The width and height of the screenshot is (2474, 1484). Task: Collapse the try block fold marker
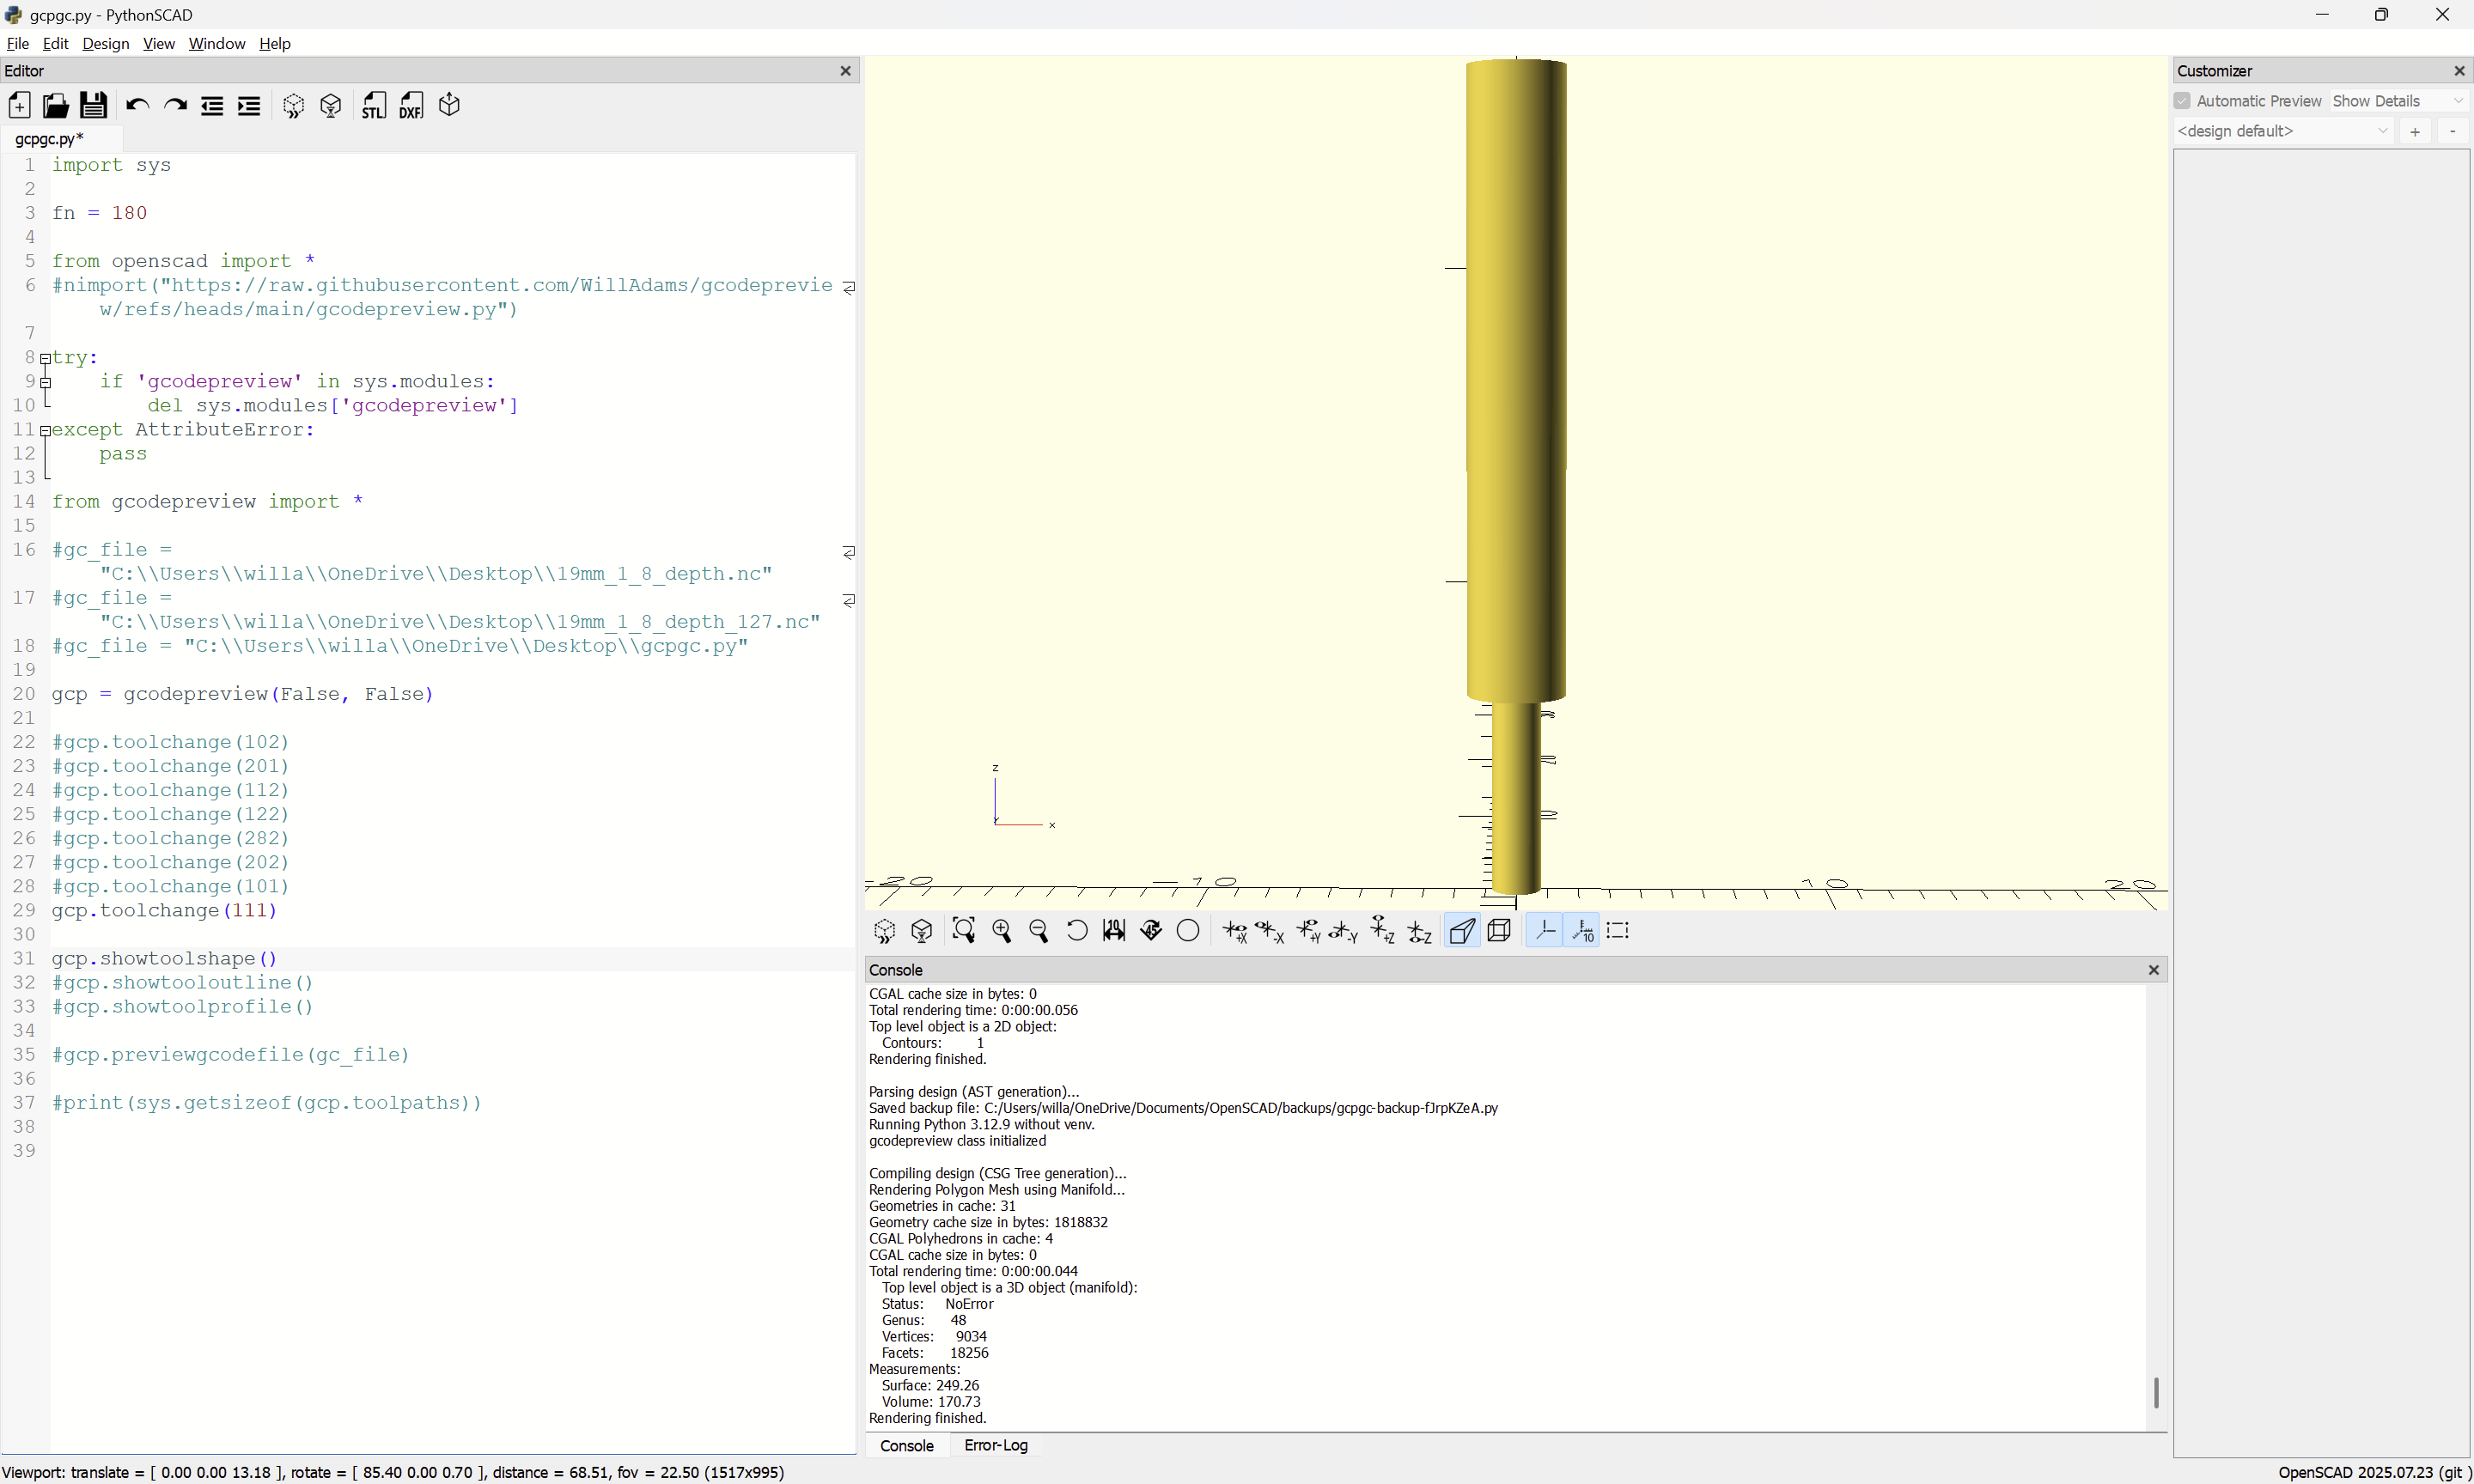[45, 358]
